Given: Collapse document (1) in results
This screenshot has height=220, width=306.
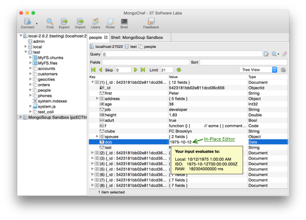Looking at the screenshot, I should pos(92,82).
